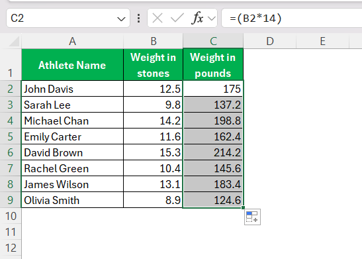Click the cell containing 10.4

(154, 168)
